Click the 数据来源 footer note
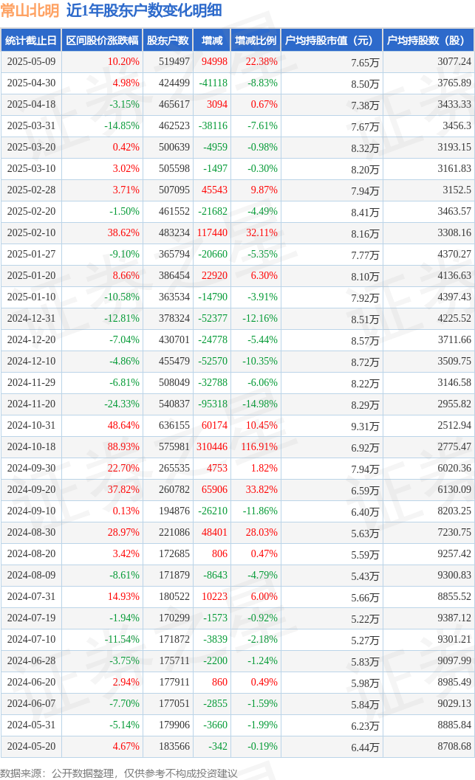Image resolution: width=475 pixels, height=780 pixels. [119, 773]
